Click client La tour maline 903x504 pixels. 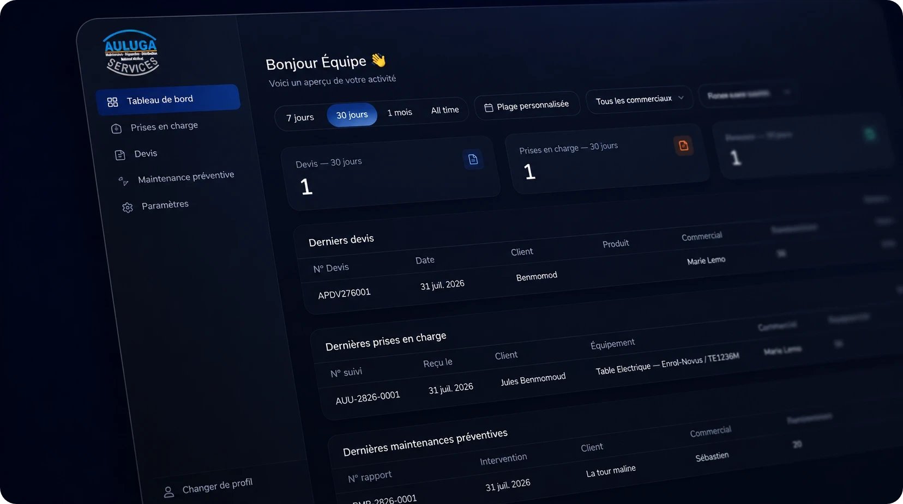pyautogui.click(x=611, y=471)
